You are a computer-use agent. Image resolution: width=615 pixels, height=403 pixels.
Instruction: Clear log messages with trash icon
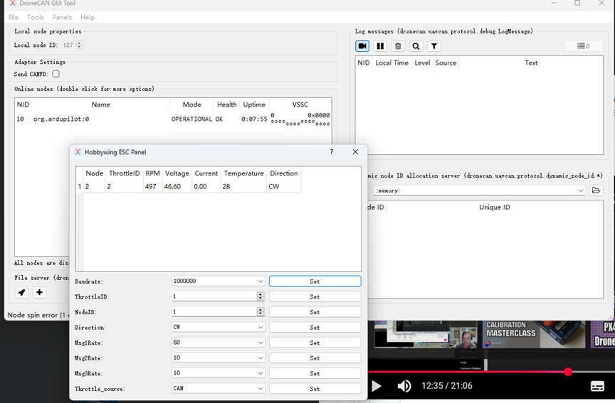398,46
